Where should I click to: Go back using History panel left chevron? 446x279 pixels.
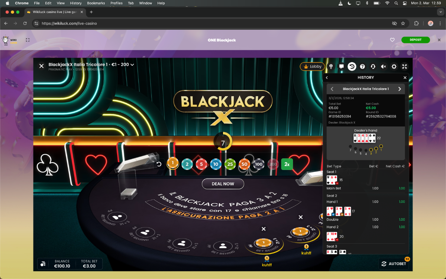tap(327, 78)
